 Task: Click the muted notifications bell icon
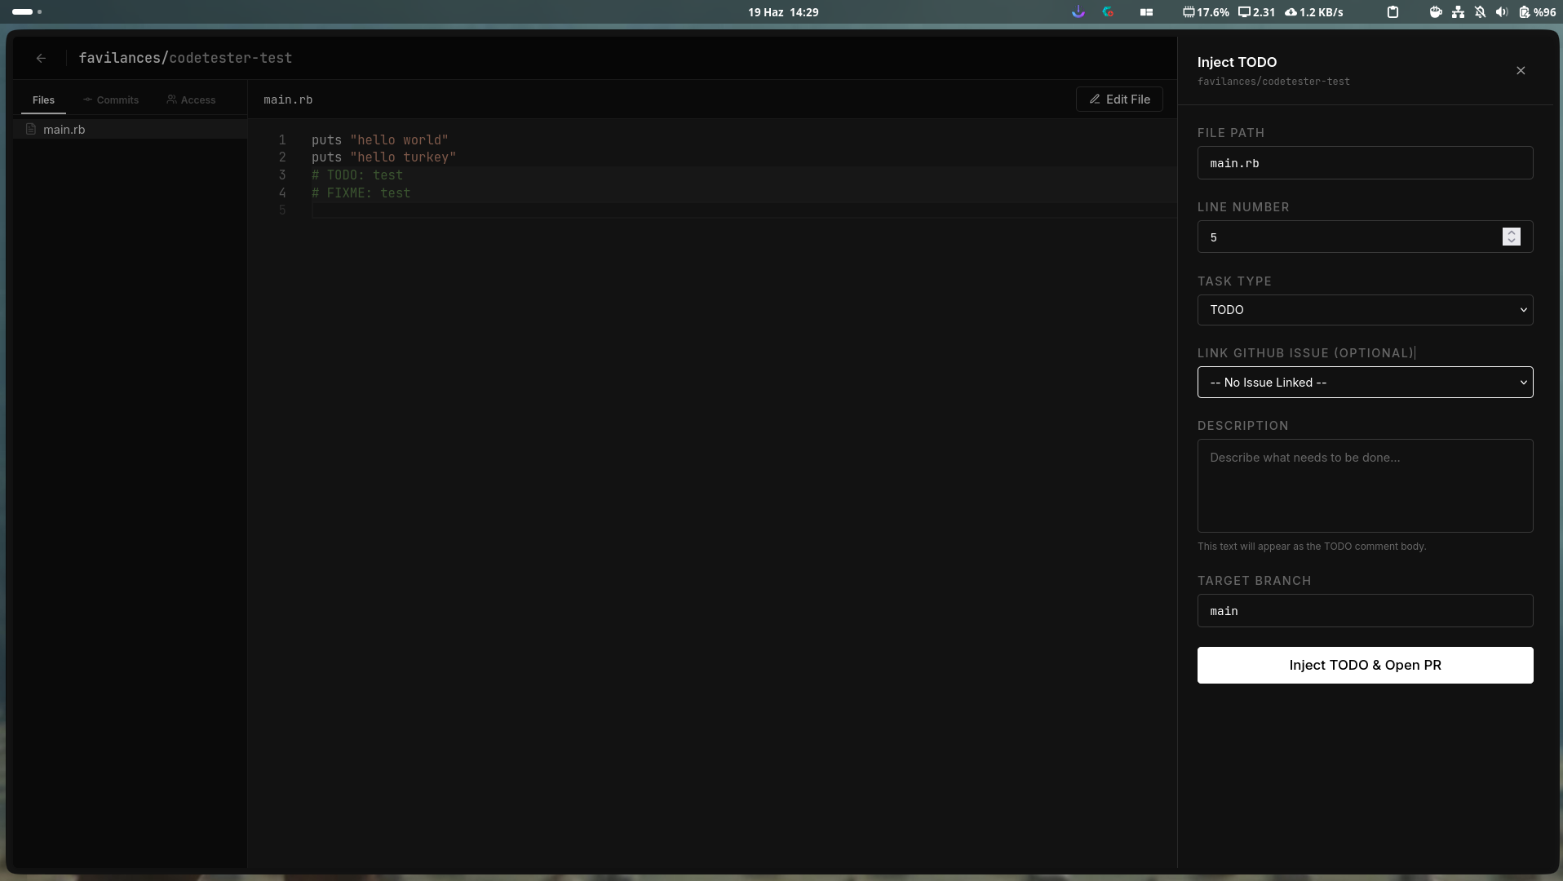(1480, 12)
